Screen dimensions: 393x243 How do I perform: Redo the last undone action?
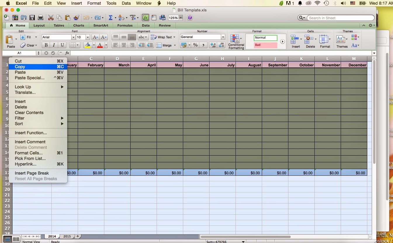pos(98,18)
